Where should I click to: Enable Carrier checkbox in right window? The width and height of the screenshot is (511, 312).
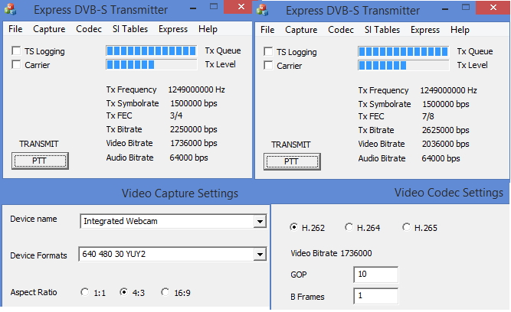268,66
